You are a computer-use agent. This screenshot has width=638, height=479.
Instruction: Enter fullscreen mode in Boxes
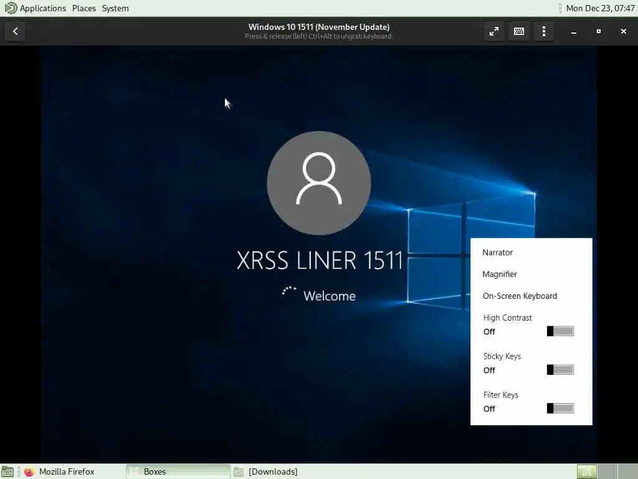click(493, 31)
